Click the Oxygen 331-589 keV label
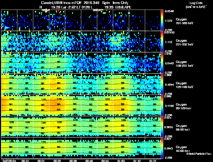The height and width of the screenshot is (162, 213). pos(185,21)
